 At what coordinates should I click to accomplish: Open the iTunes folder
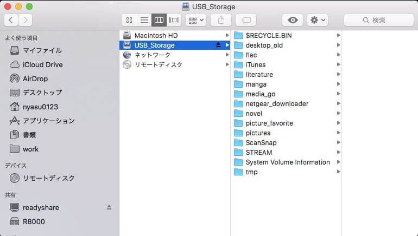[287, 64]
